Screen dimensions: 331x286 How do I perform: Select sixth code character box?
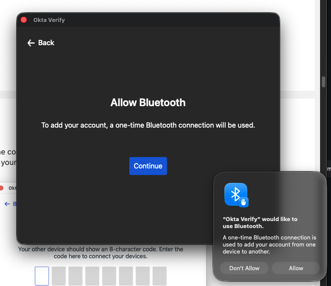click(x=126, y=276)
